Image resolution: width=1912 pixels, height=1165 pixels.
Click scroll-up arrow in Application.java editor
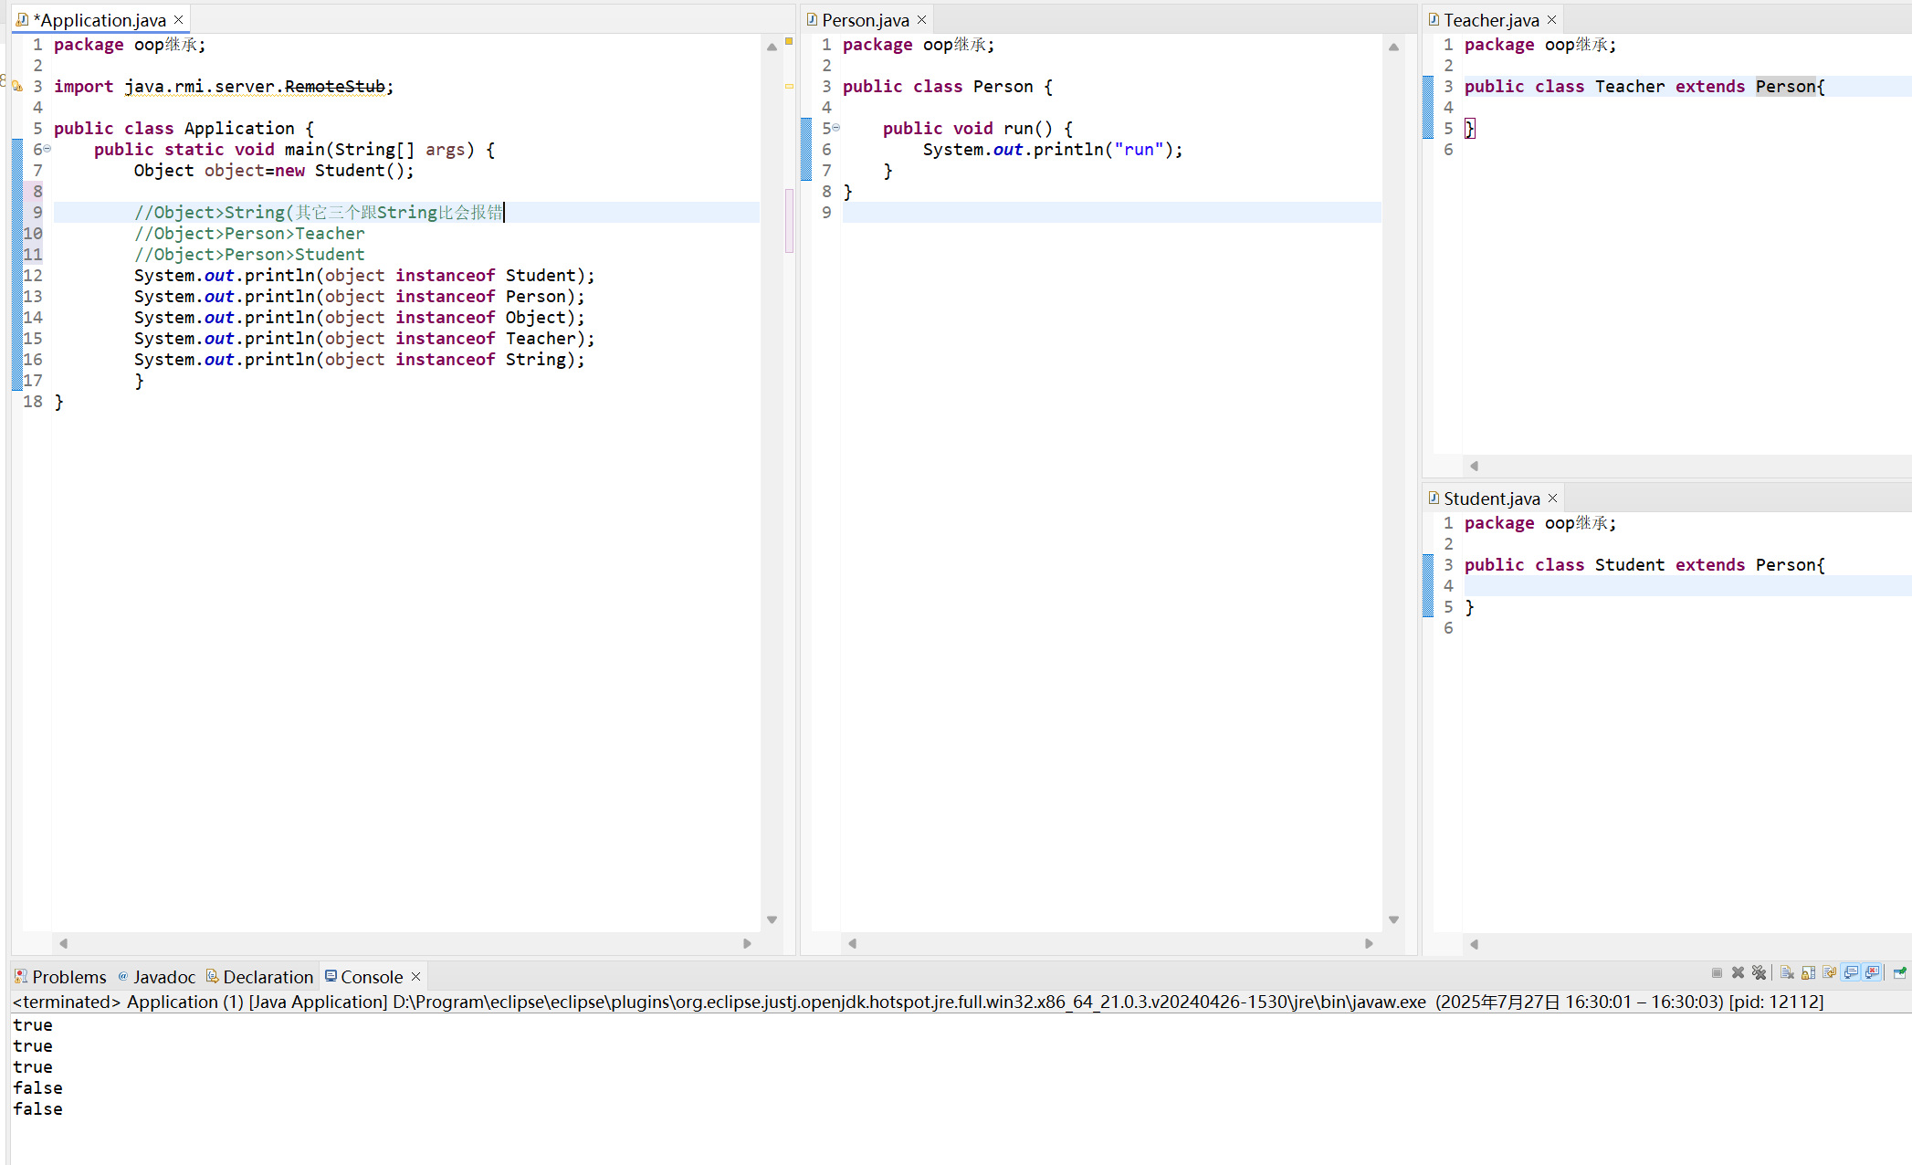pyautogui.click(x=772, y=47)
